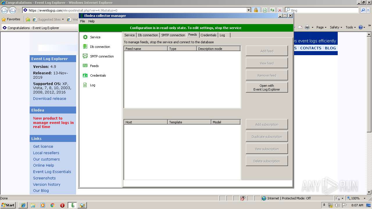This screenshot has height=209, width=372.
Task: Click the IE address bar URL field
Action: tap(137, 10)
